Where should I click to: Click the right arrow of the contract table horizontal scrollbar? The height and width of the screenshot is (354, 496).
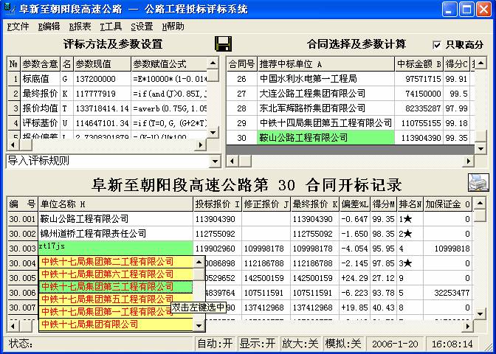(x=469, y=162)
